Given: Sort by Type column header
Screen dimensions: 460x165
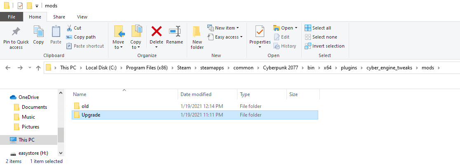Looking at the screenshot, I should click(262, 94).
